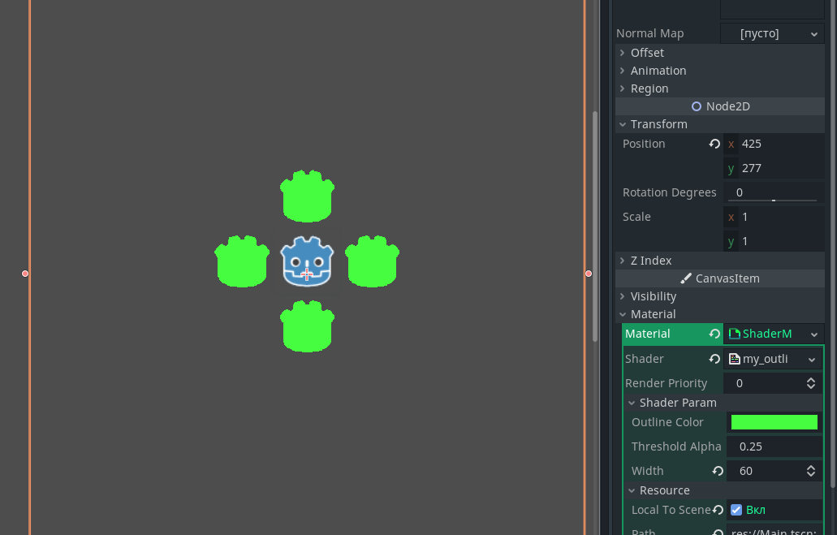Image resolution: width=837 pixels, height=535 pixels.
Task: Select the Node2D class header icon
Action: (696, 106)
